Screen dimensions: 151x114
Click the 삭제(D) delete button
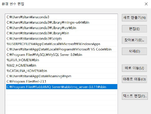click(x=134, y=51)
